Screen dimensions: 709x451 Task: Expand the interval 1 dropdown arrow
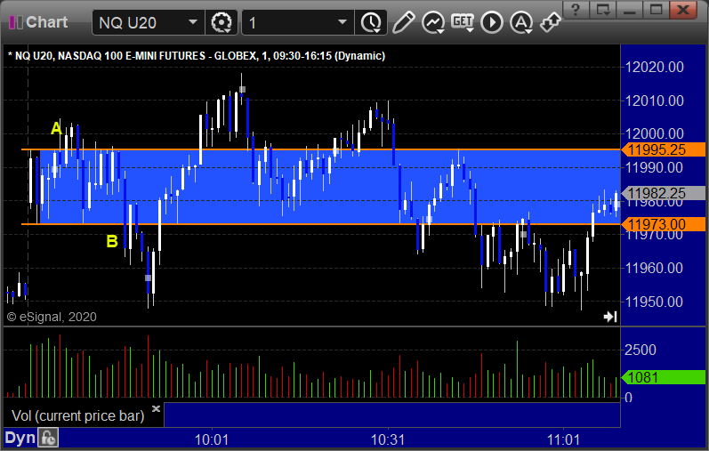(342, 22)
